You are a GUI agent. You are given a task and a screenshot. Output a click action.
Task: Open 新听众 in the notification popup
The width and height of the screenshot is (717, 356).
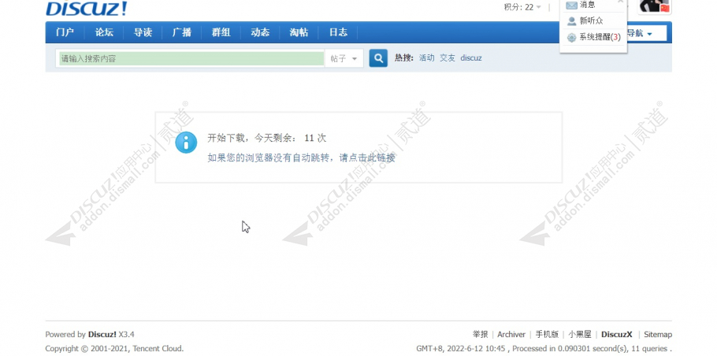[591, 20]
